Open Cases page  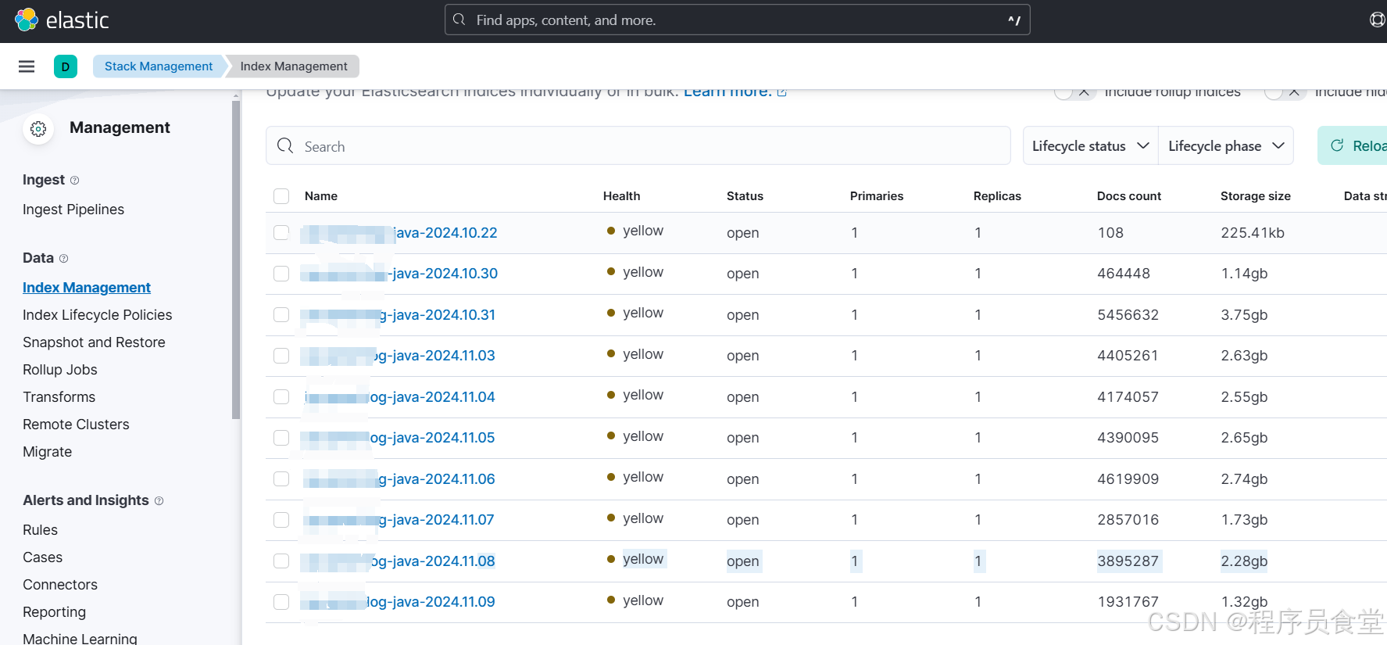coord(43,557)
